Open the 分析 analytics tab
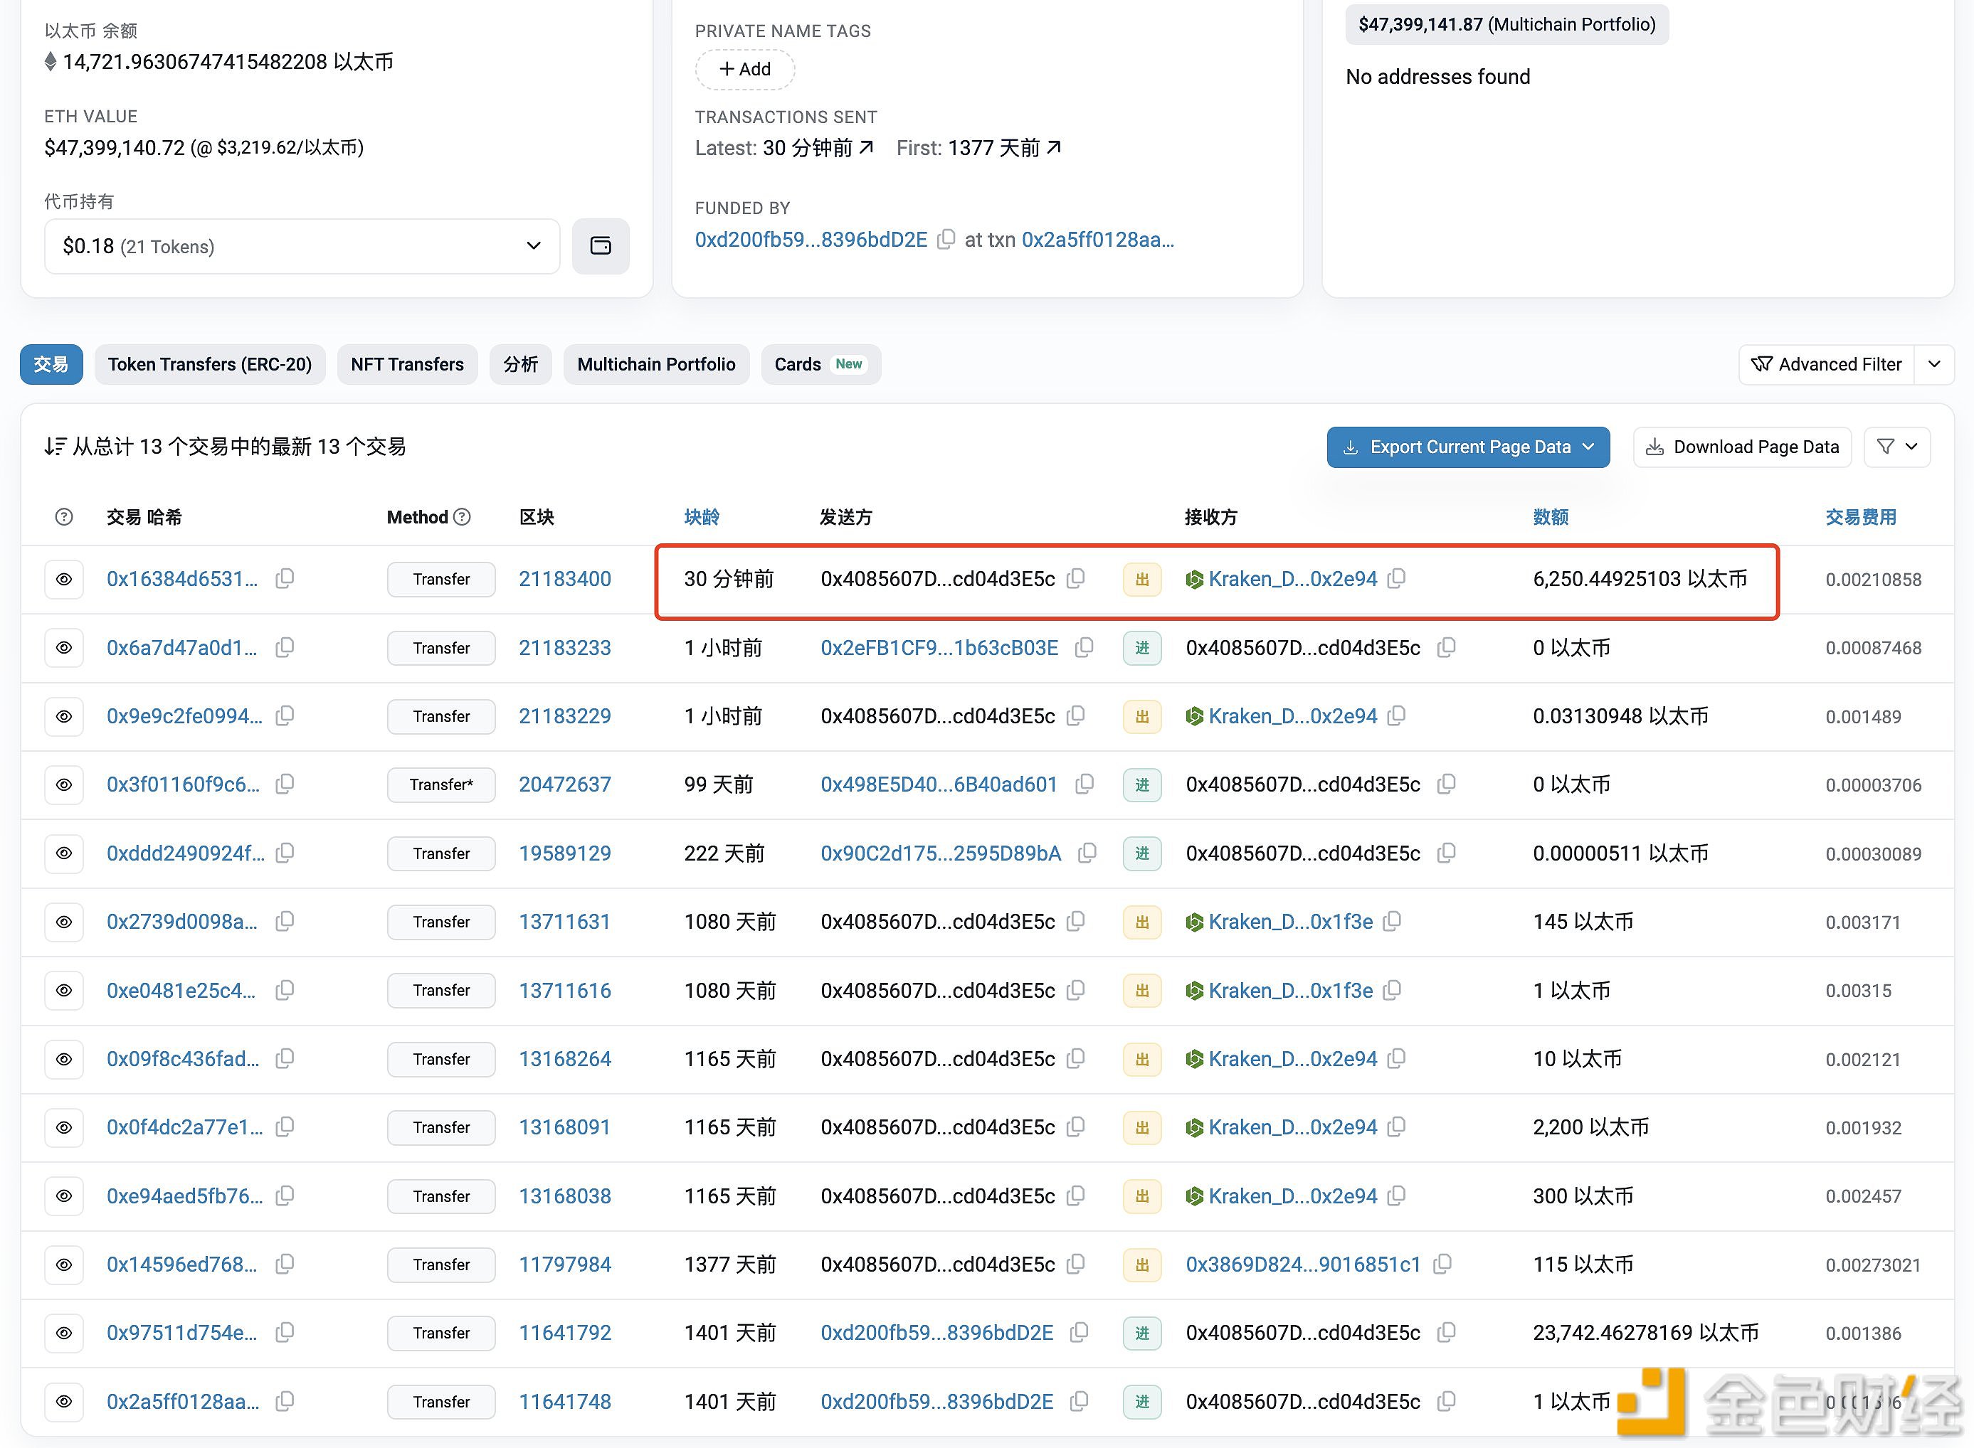The image size is (1974, 1448). click(521, 365)
